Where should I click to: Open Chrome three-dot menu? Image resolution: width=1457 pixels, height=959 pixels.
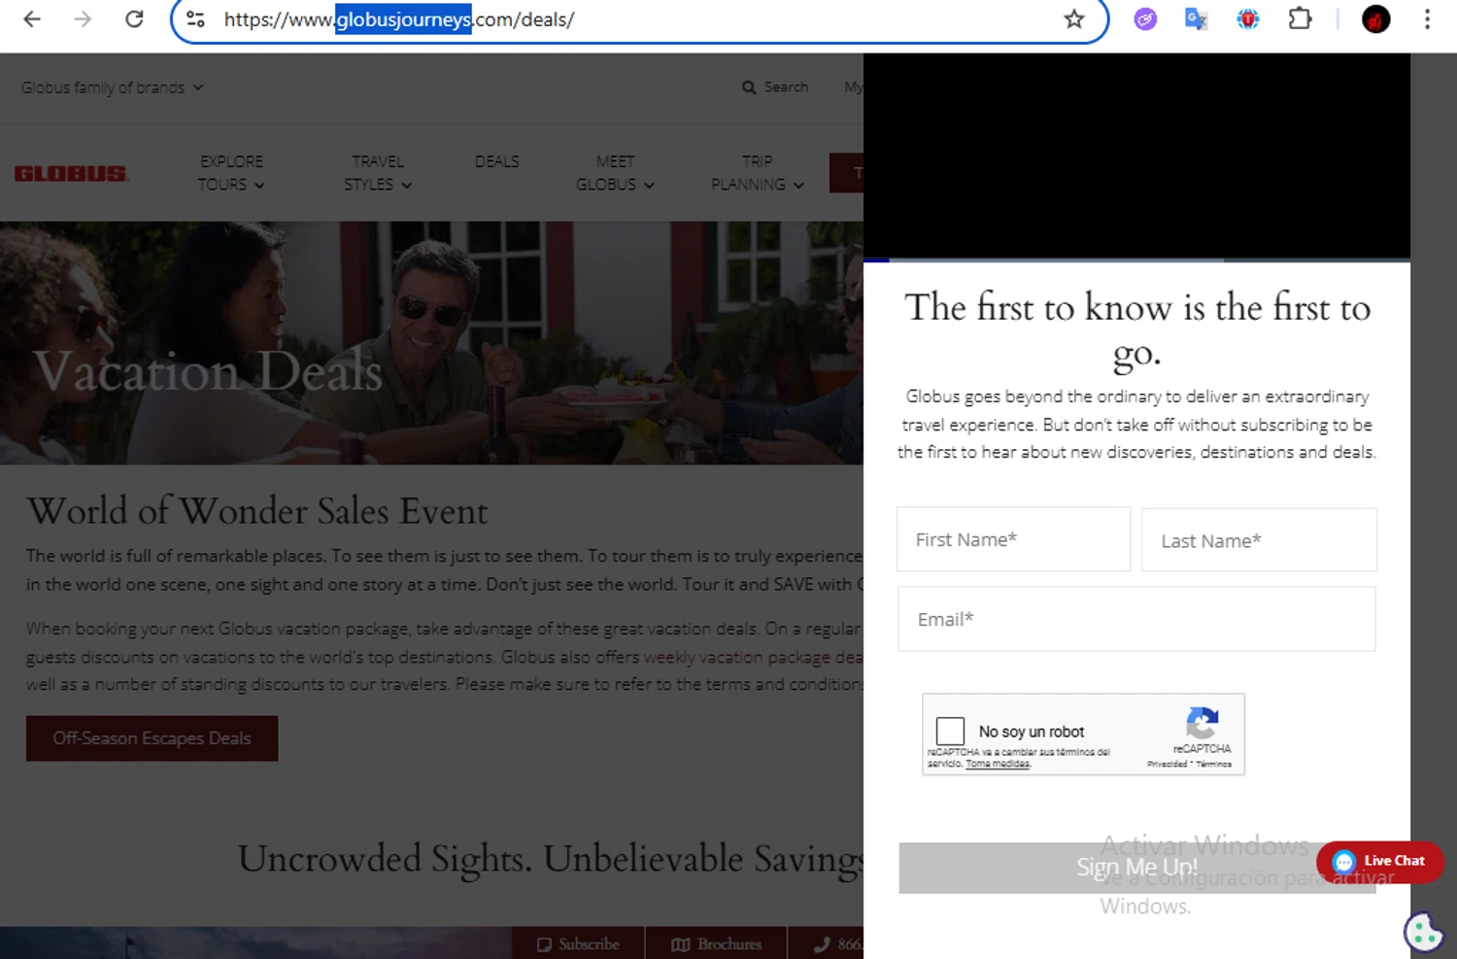(1426, 19)
